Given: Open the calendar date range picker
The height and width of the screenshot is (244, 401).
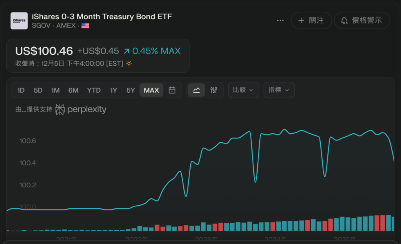Looking at the screenshot, I should point(172,90).
